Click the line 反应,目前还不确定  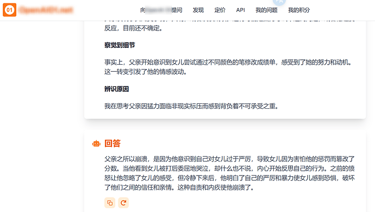point(134,28)
